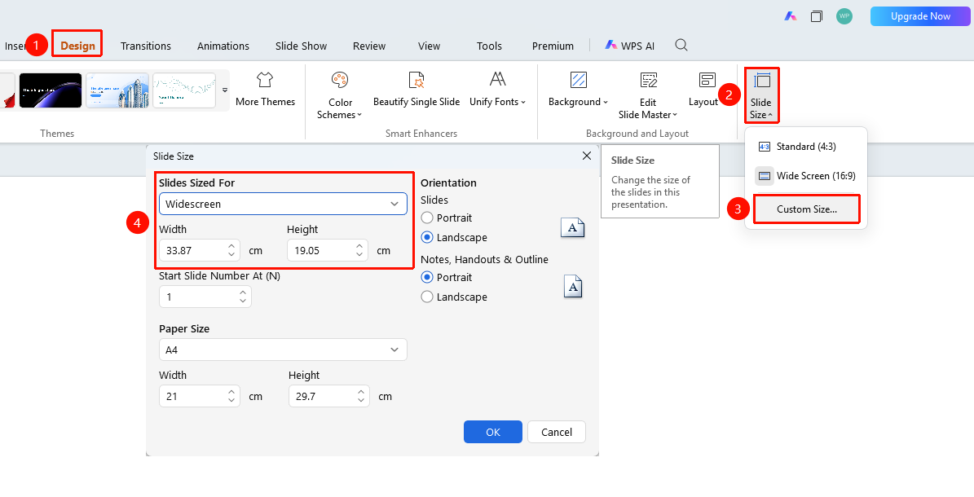Click Beautify Single Slide tool
Screen dimensions: 974x497
click(x=416, y=89)
